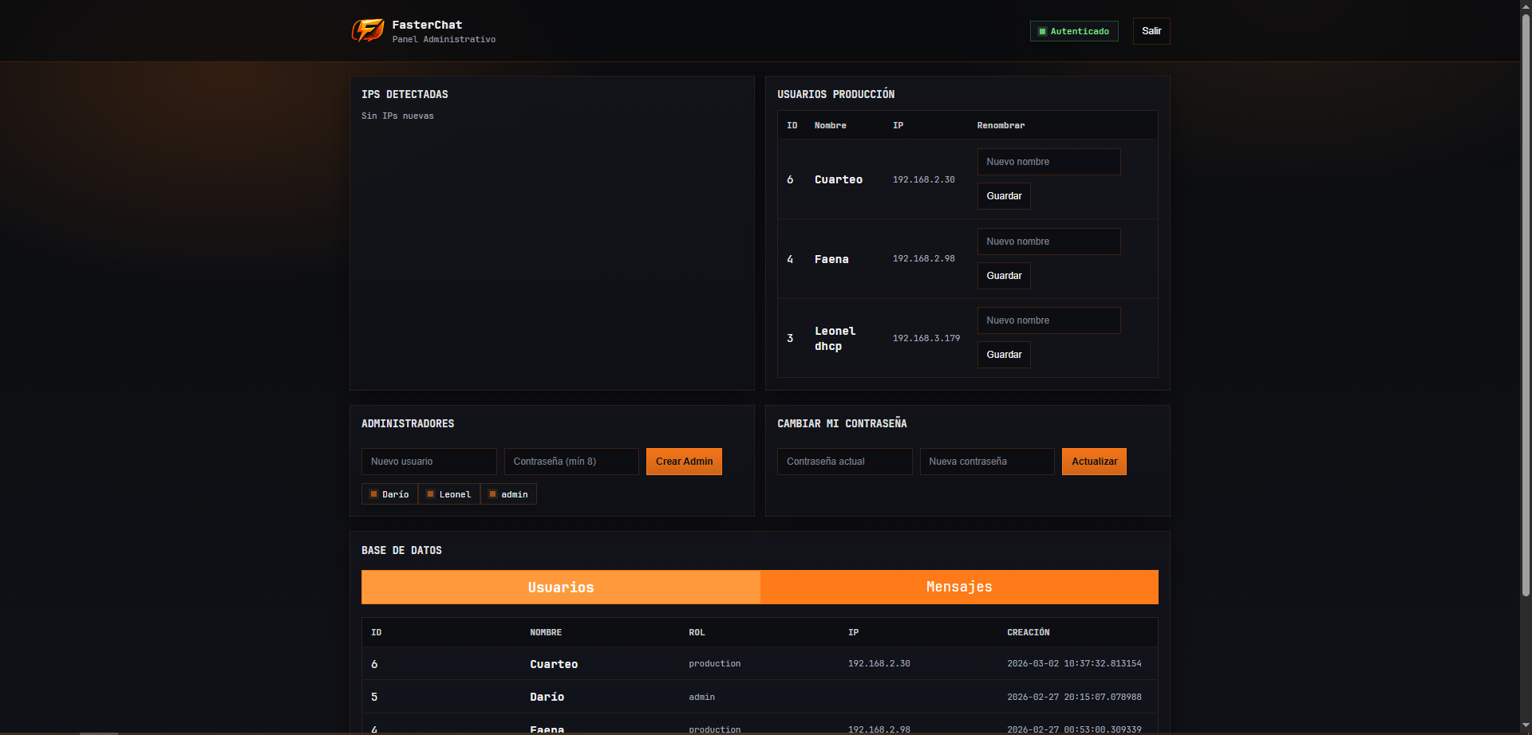
Task: Open the Mensajes database tab
Action: click(958, 587)
